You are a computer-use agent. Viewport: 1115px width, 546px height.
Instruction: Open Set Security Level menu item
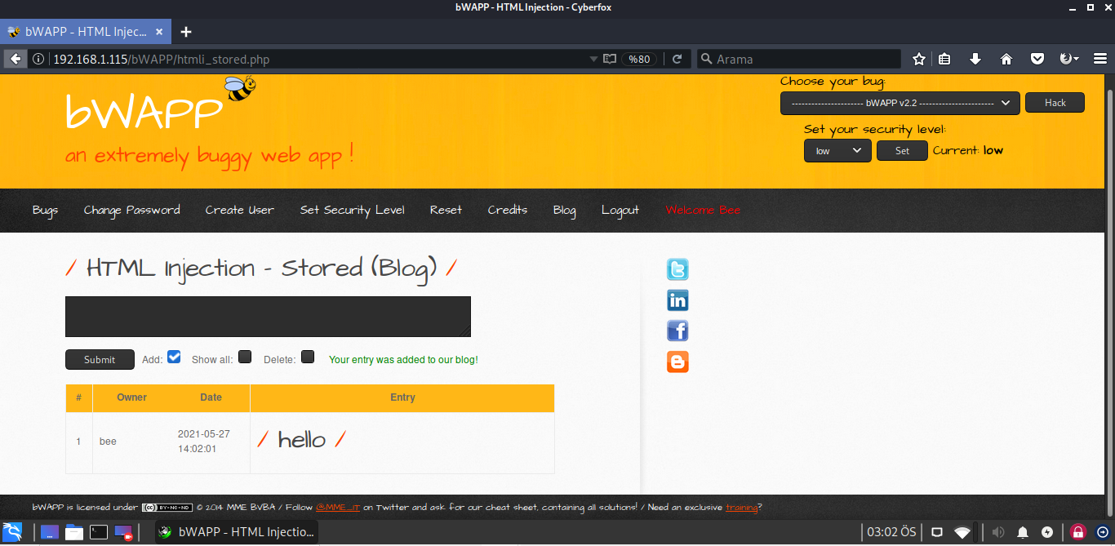(x=353, y=211)
